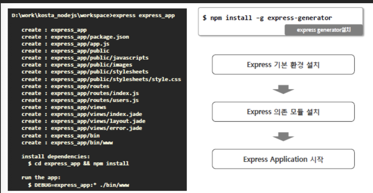Click the 'express generator설치' gray label

tap(324, 30)
